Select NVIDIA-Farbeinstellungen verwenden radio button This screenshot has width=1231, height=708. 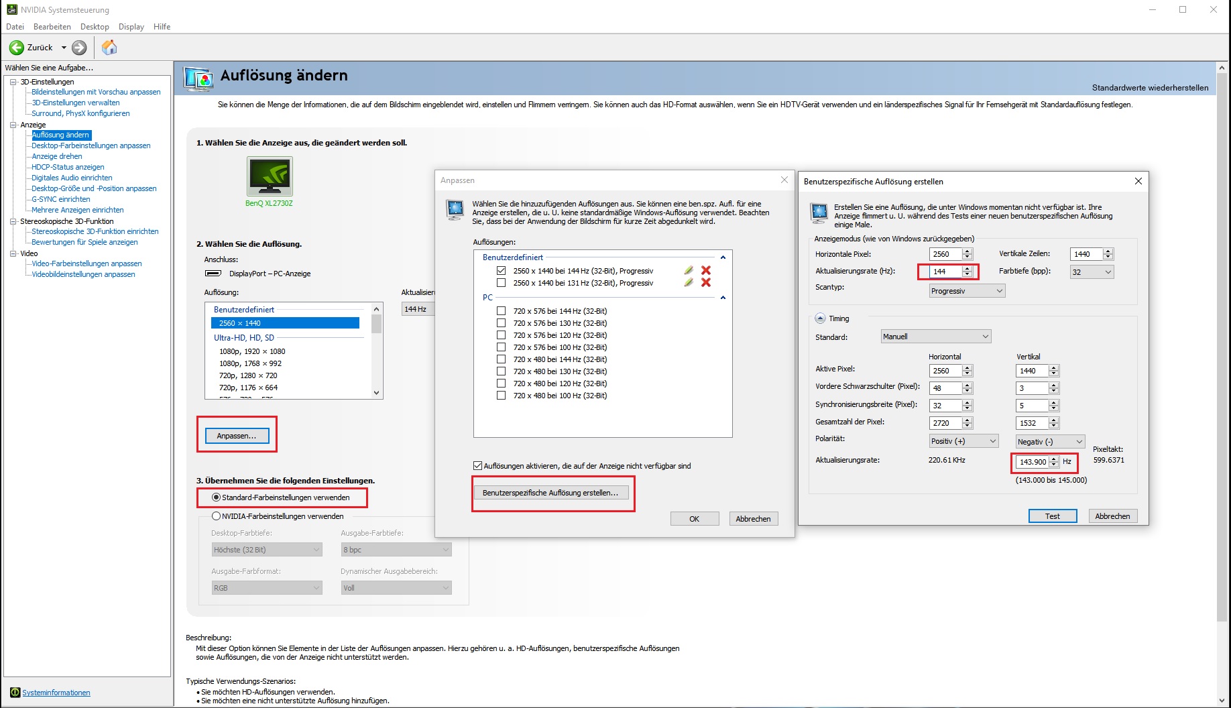[x=216, y=516]
